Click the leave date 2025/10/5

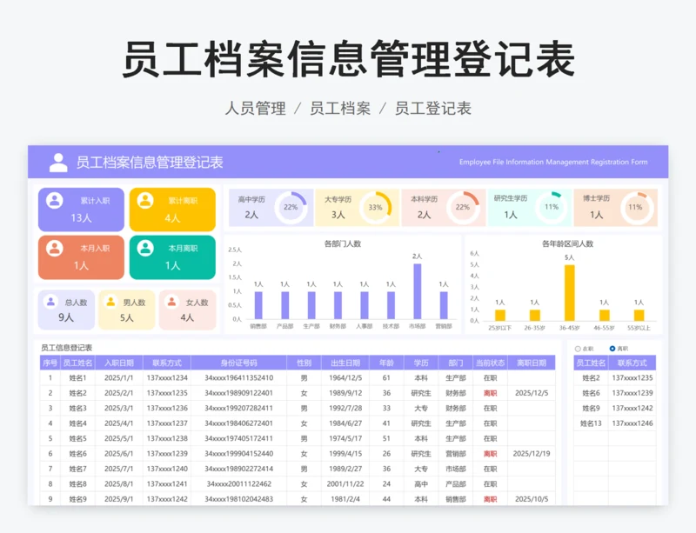coord(532,499)
